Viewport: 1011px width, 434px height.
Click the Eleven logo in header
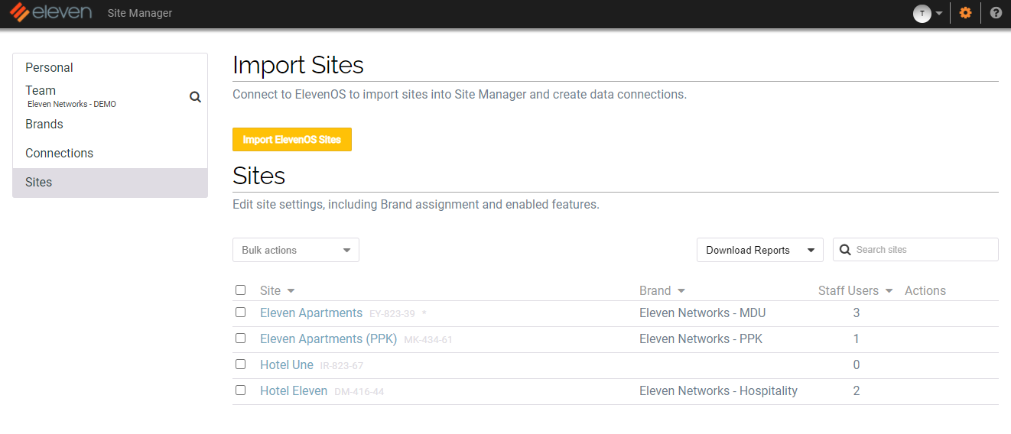50,13
